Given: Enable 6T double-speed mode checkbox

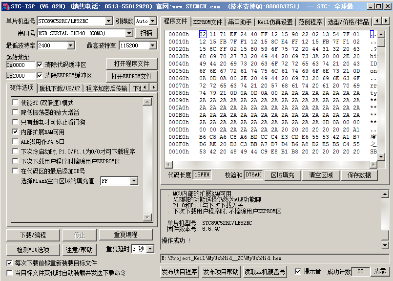Looking at the screenshot, I should point(16,102).
